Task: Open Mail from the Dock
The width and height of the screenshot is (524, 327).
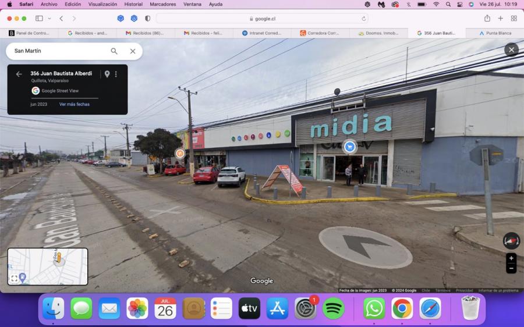Action: coord(109,308)
